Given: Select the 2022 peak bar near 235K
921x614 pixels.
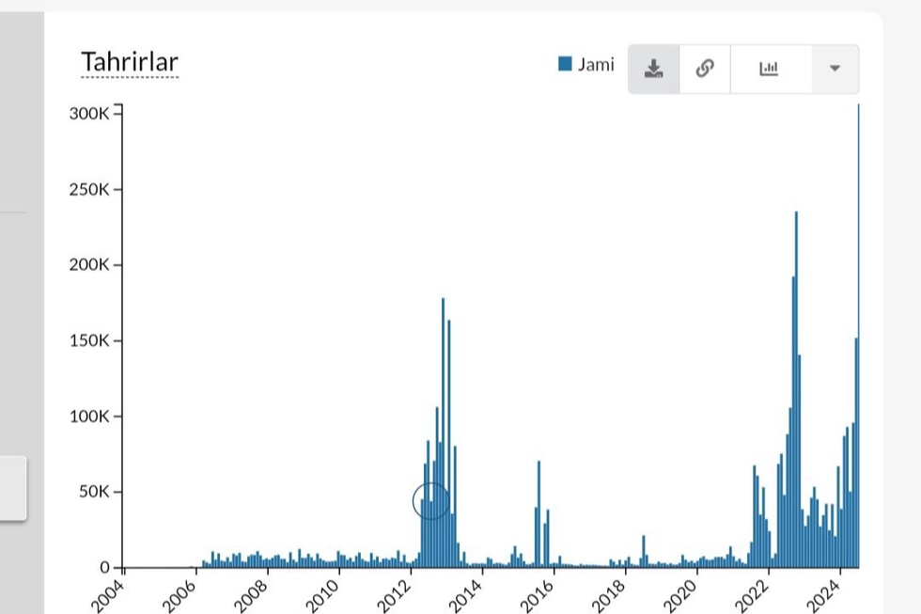Looking at the screenshot, I should point(796,395).
